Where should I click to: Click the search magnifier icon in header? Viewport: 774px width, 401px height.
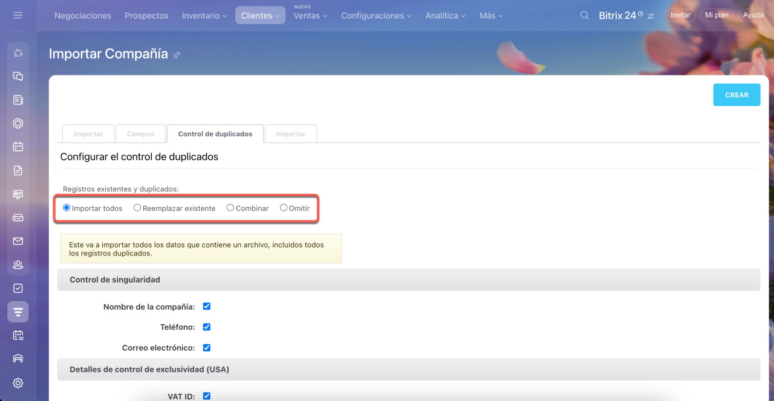[585, 15]
